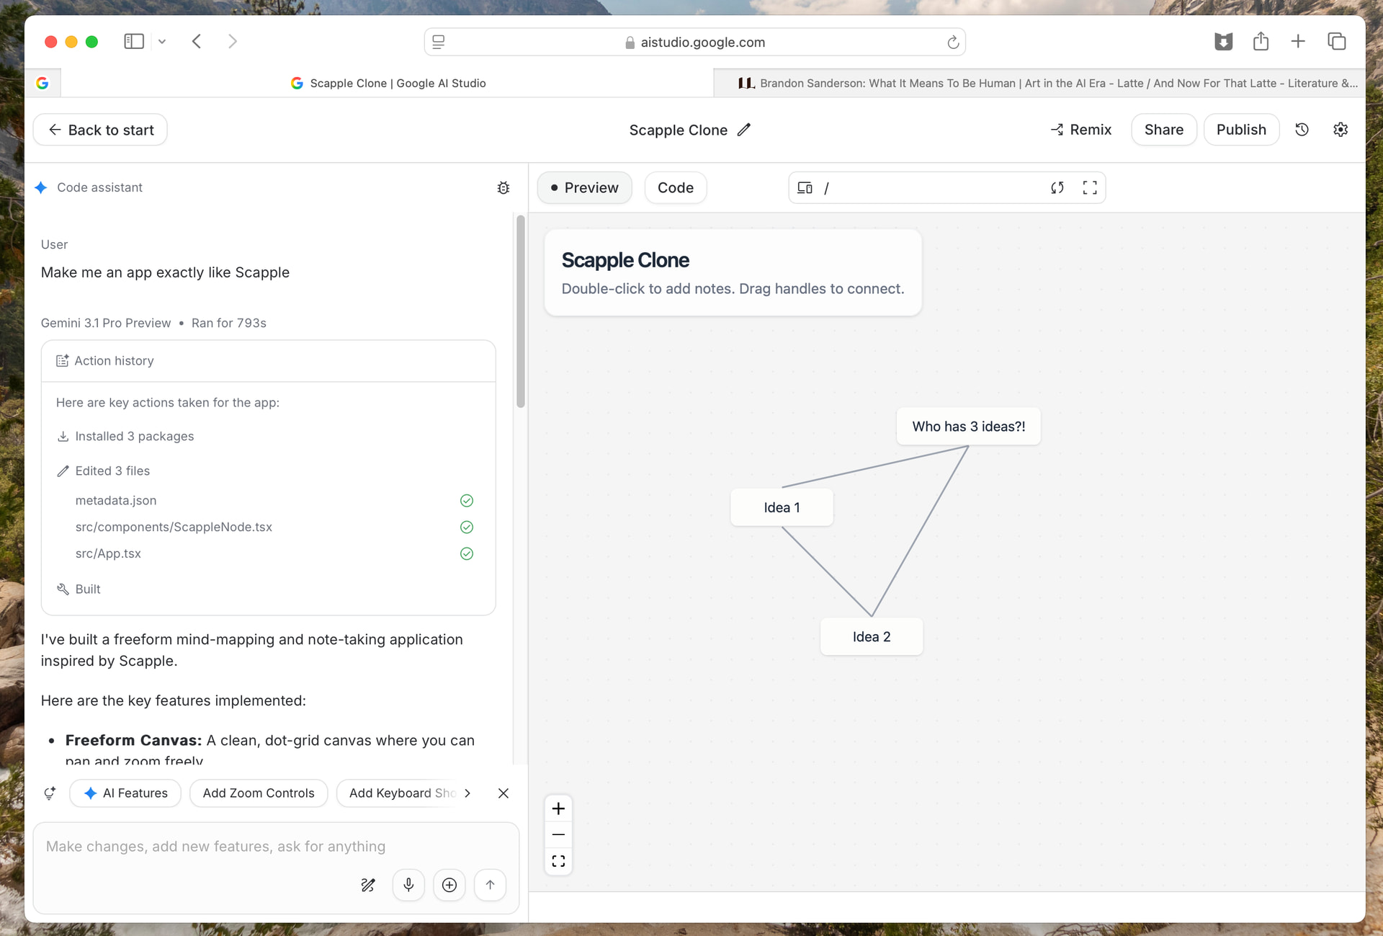Image resolution: width=1383 pixels, height=936 pixels.
Task: Click the add attachment plus circle icon
Action: pos(449,885)
